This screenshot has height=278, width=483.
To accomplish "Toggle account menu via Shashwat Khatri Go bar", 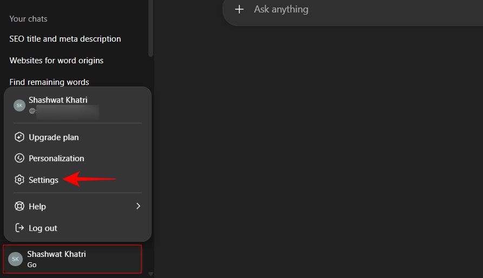I will point(72,259).
